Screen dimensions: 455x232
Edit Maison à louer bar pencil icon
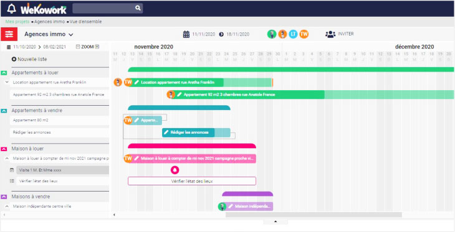tap(136, 159)
